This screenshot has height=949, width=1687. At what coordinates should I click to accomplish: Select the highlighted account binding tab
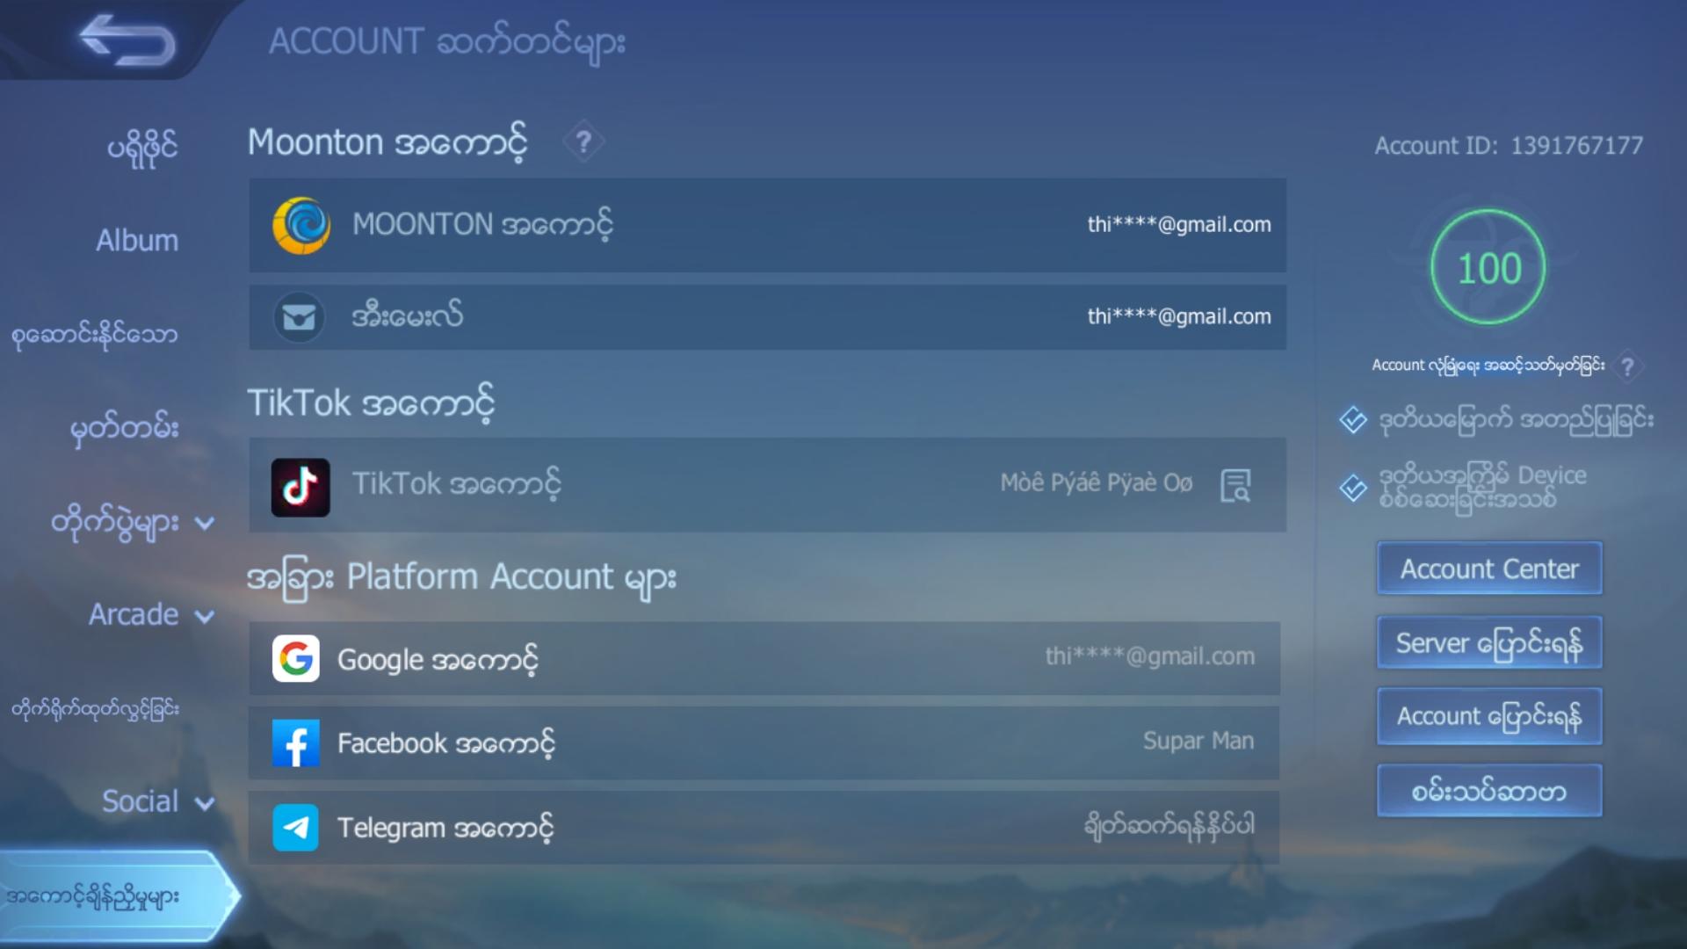[119, 895]
